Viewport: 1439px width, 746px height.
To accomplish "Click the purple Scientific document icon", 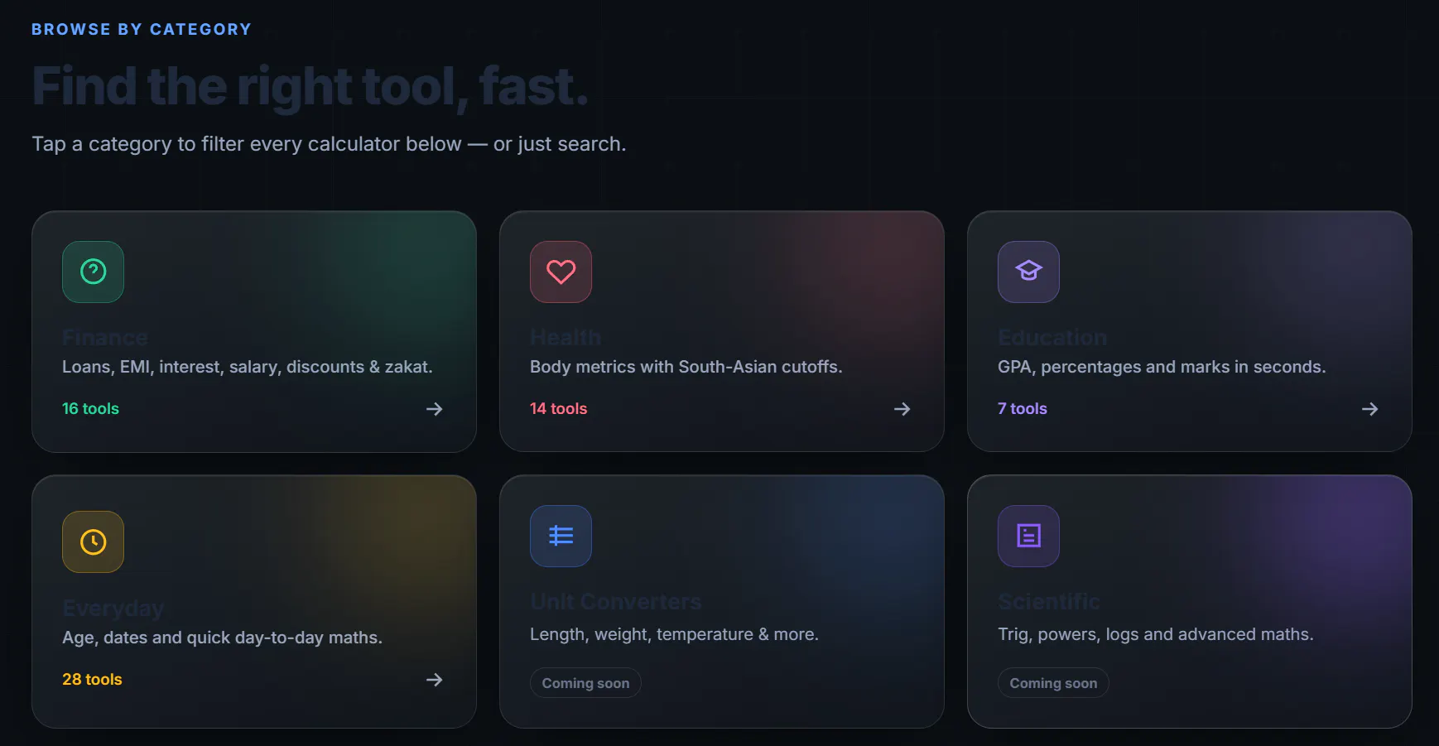I will (1028, 536).
